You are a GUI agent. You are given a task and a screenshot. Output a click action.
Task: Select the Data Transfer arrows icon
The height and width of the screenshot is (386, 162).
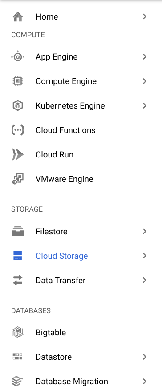click(x=18, y=281)
